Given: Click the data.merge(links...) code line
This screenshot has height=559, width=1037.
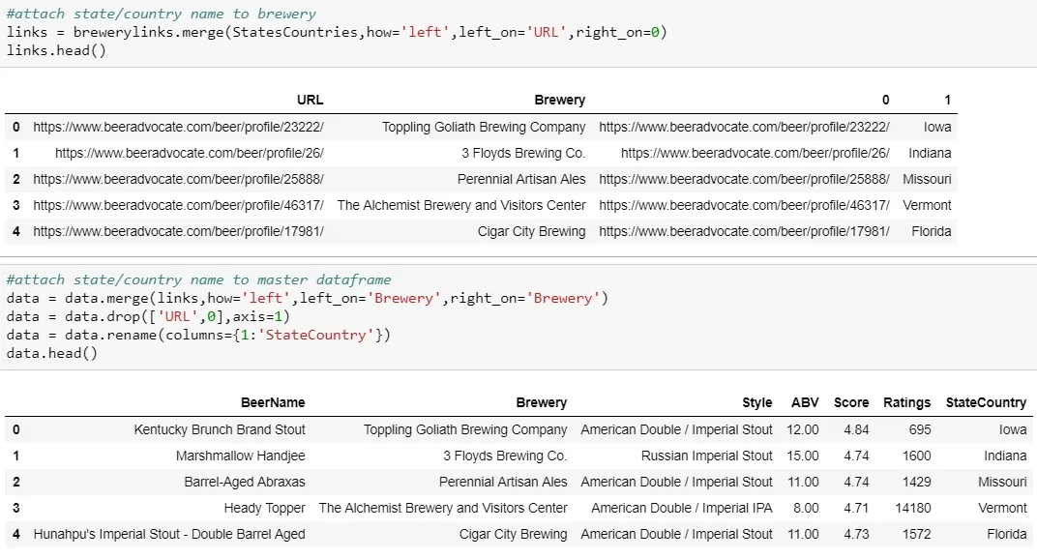Looking at the screenshot, I should click(307, 298).
